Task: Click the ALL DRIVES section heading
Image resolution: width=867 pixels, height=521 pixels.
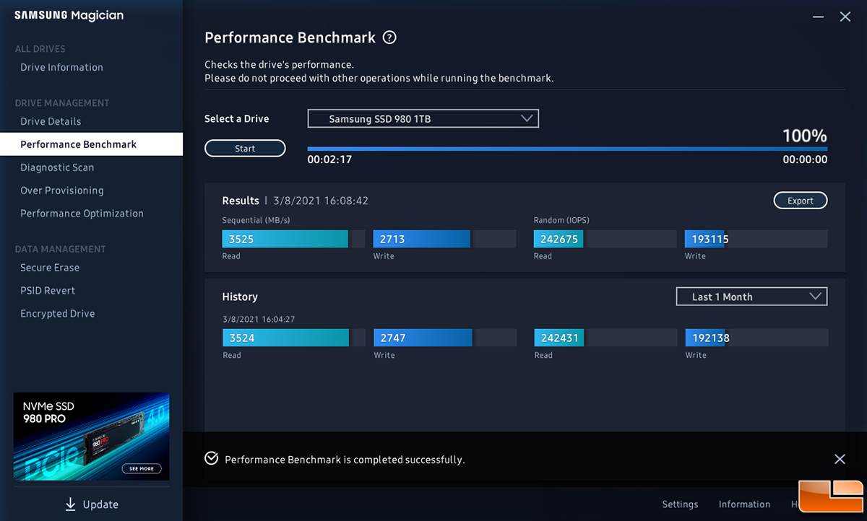Action: (x=40, y=49)
